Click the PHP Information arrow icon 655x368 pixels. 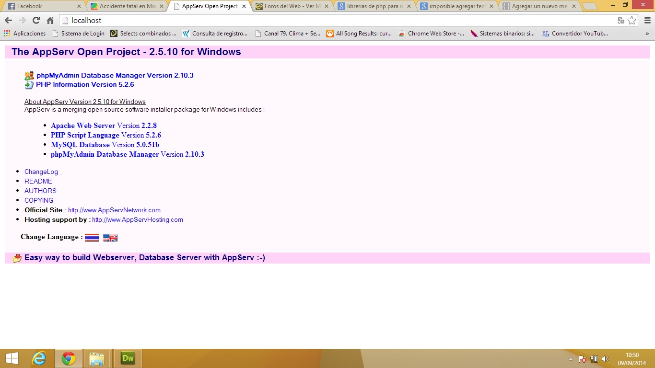coord(29,85)
